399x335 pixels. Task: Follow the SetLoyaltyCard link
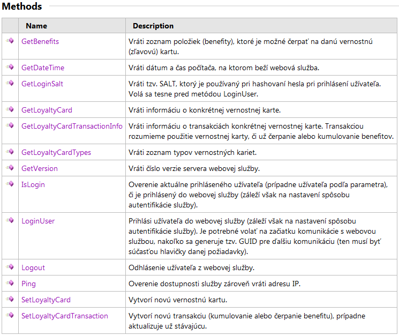click(x=46, y=300)
